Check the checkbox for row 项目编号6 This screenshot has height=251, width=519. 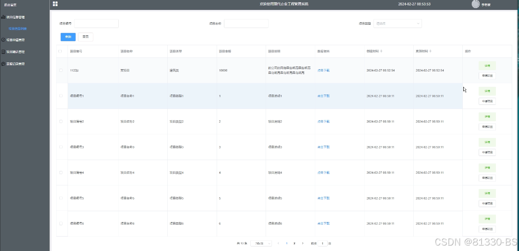point(61,223)
